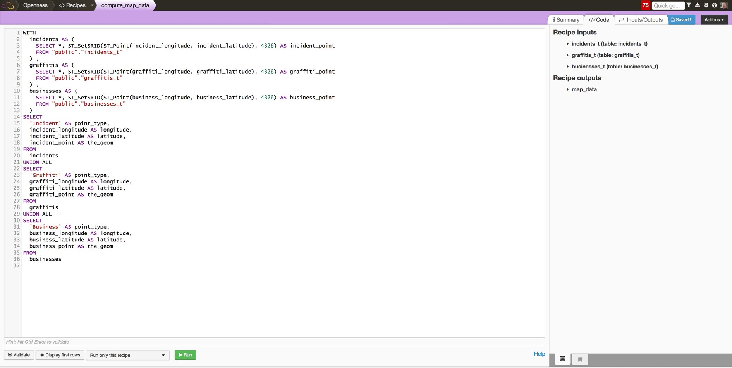Image resolution: width=732 pixels, height=368 pixels.
Task: Open the red 75 notifications badge
Action: [645, 5]
